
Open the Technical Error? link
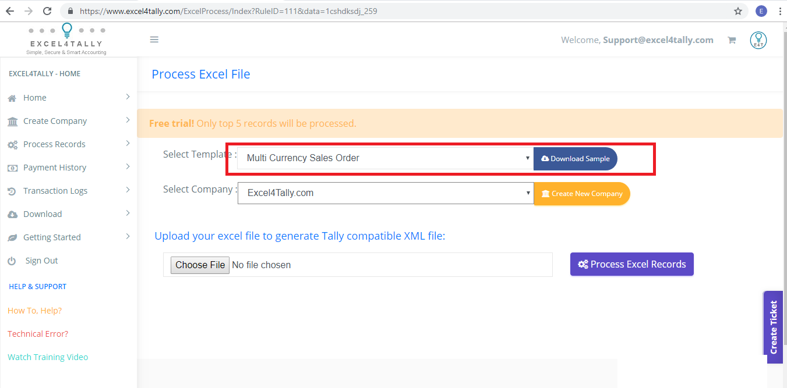point(38,334)
